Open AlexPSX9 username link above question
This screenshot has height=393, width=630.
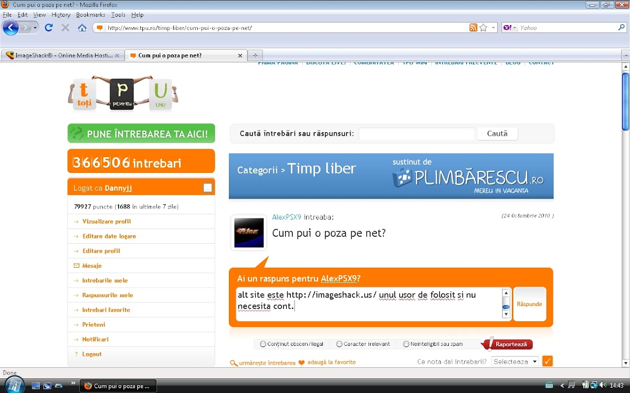coord(287,217)
